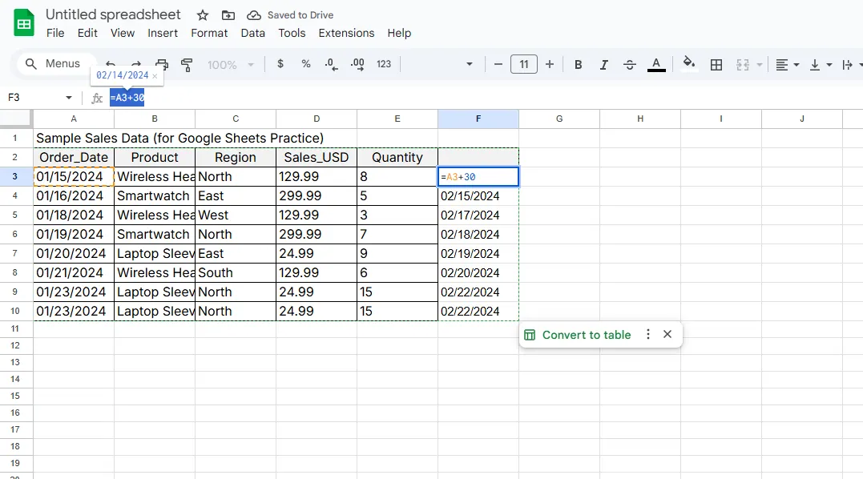The image size is (863, 479).
Task: Click the fill color paint bucket
Action: pos(688,64)
